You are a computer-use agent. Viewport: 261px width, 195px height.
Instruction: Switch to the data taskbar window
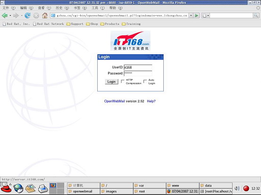216,186
